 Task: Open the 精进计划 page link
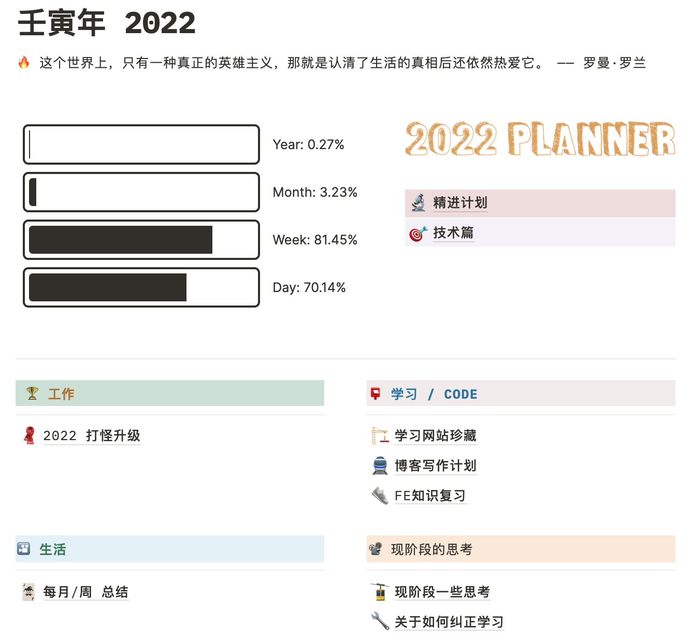pyautogui.click(x=461, y=203)
